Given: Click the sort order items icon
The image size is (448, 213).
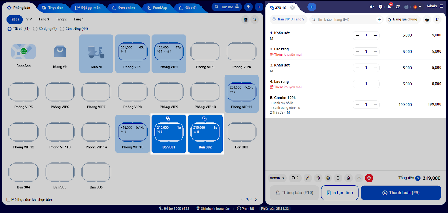Looking at the screenshot, I should pos(437,20).
